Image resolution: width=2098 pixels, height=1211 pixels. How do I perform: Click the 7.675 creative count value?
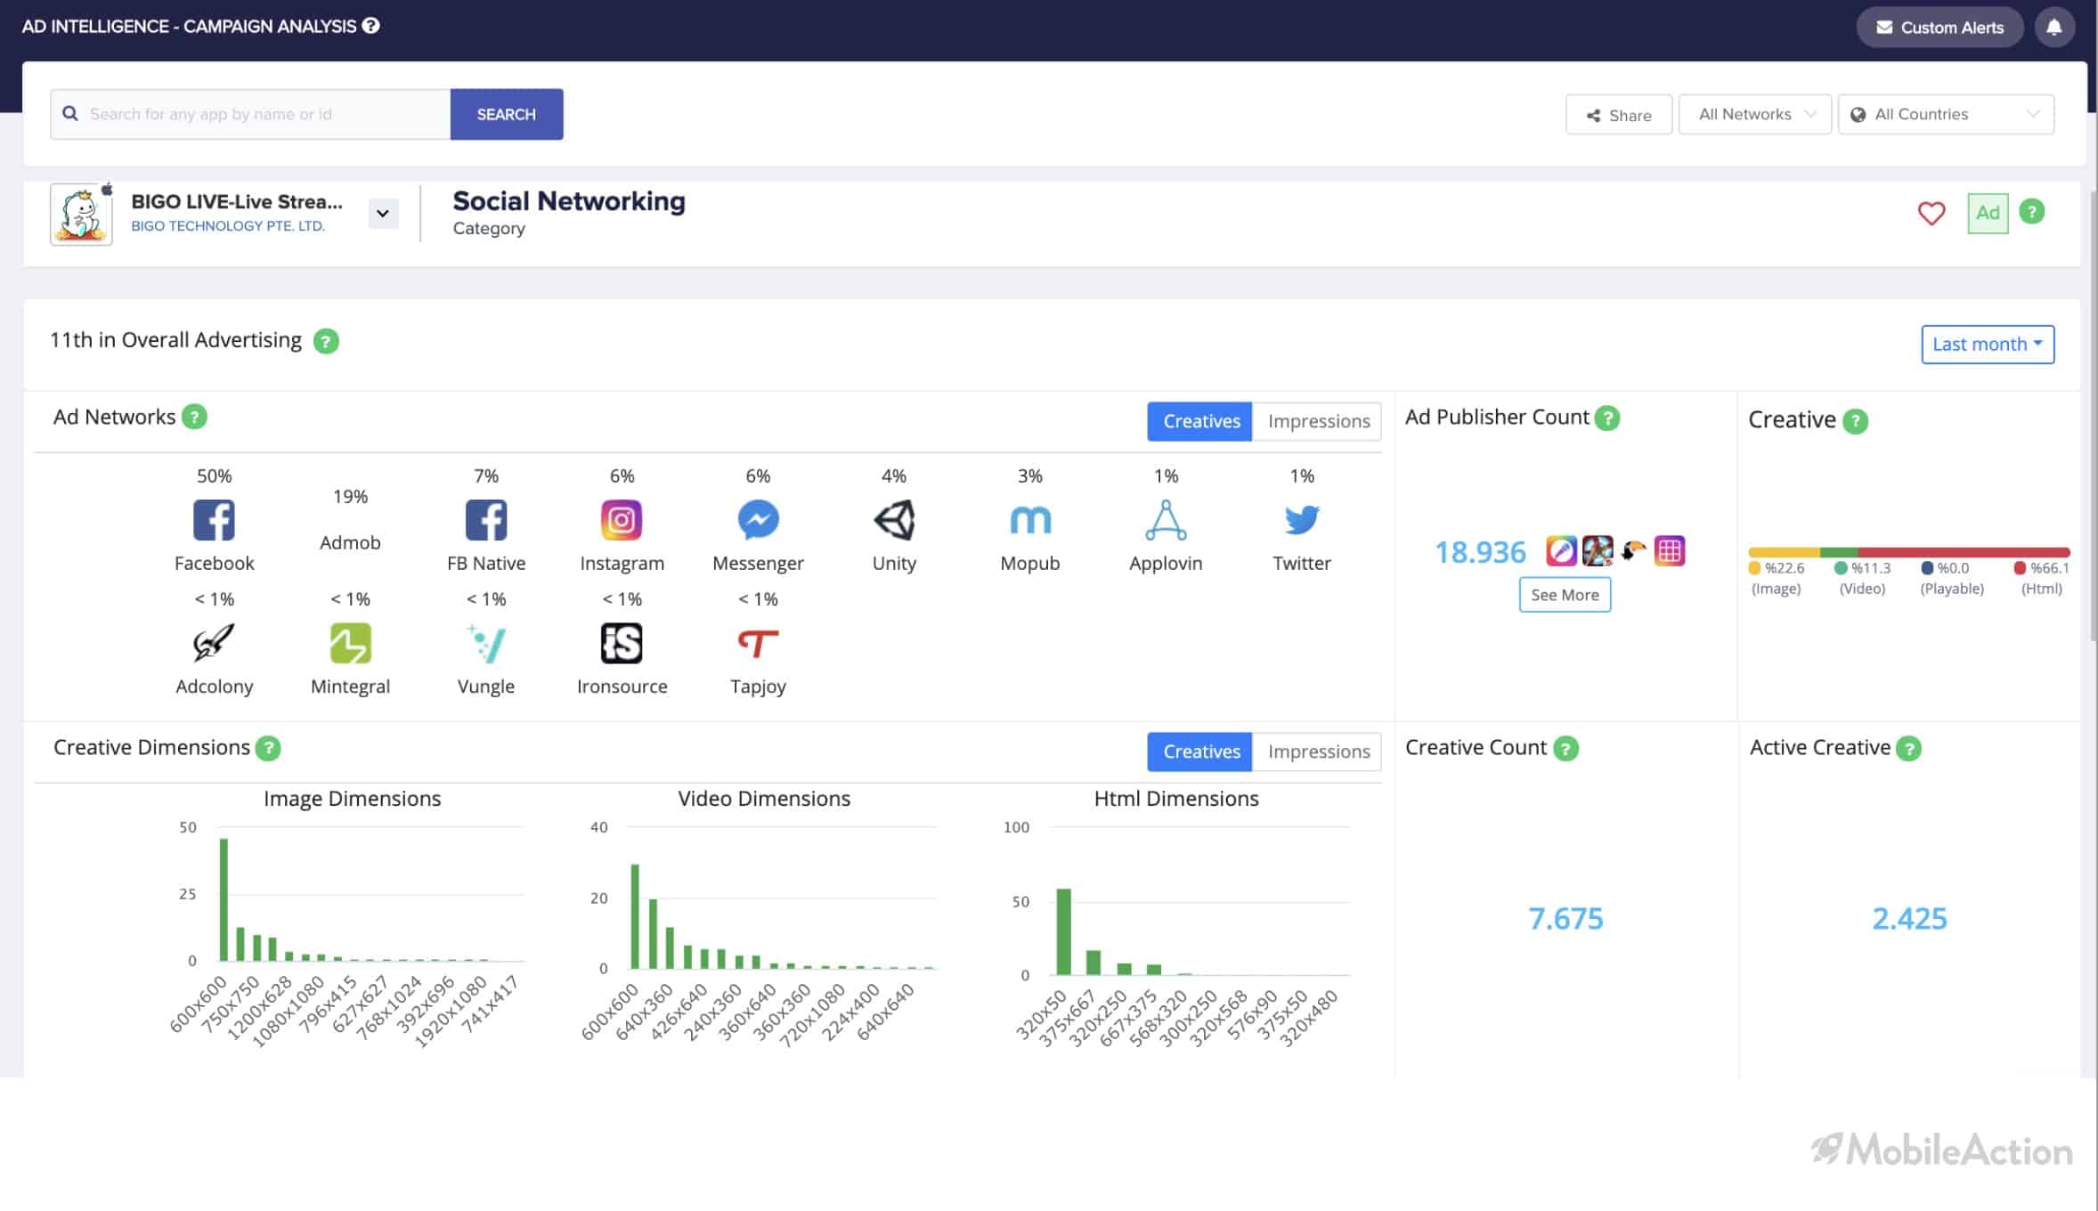pos(1565,918)
